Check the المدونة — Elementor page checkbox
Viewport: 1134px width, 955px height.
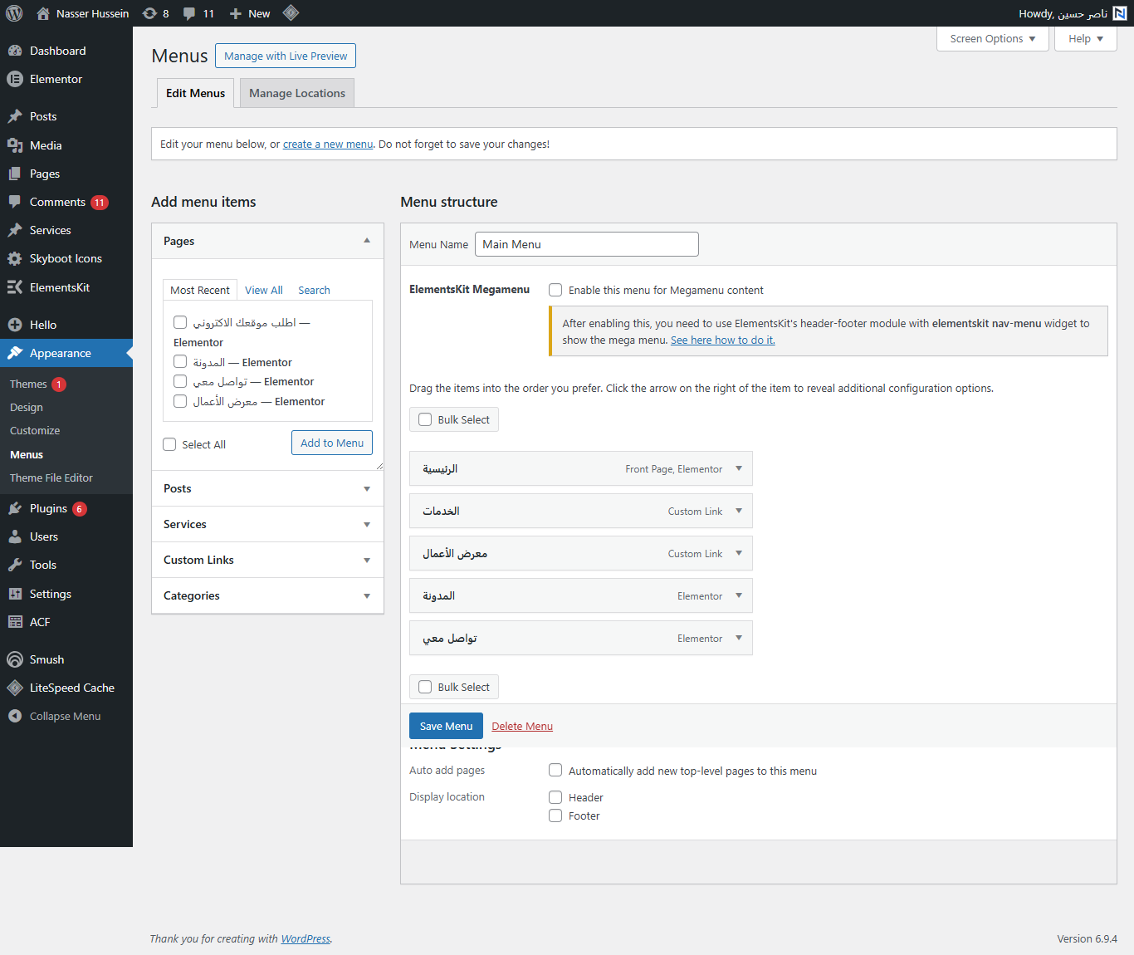tap(180, 361)
